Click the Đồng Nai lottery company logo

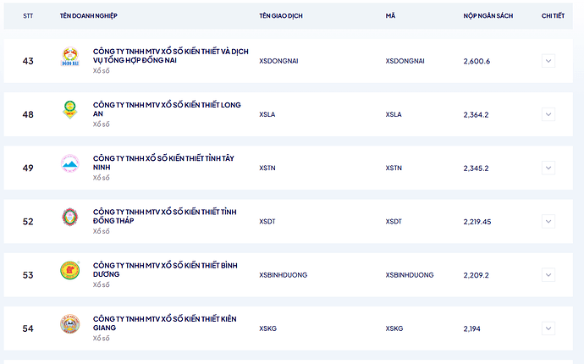coord(69,57)
